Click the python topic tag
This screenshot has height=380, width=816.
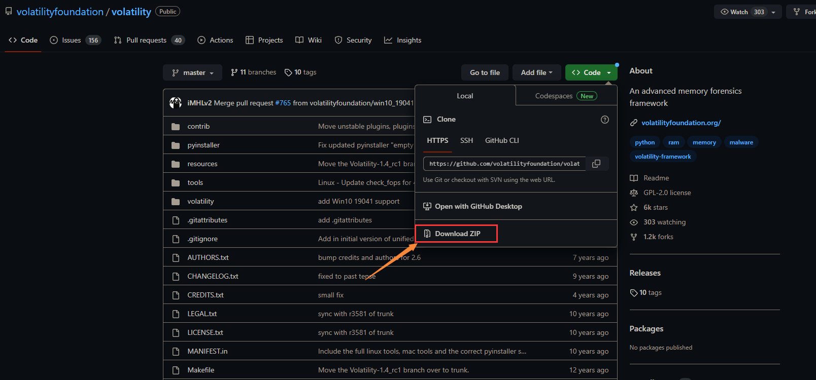click(644, 142)
